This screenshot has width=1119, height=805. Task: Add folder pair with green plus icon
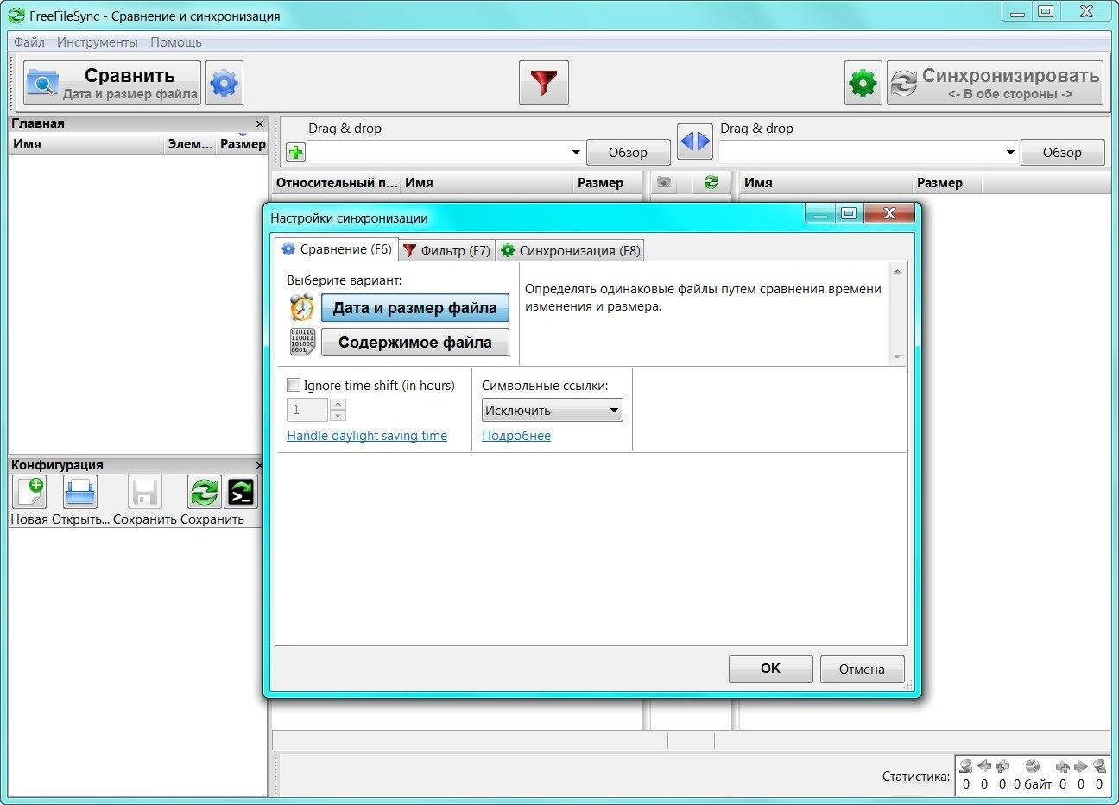coord(296,153)
